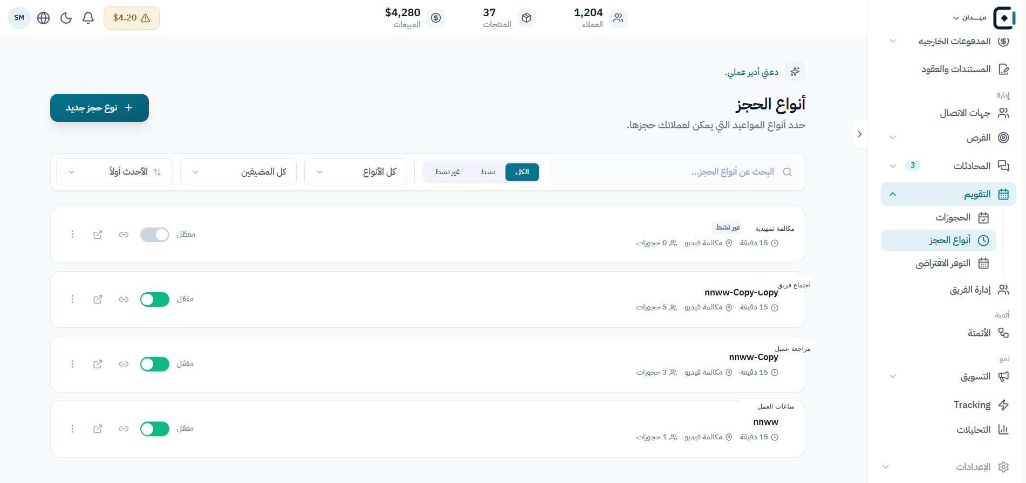Screen dimensions: 1026x483
Task: Click the AI sparkle icon
Action: 795,72
